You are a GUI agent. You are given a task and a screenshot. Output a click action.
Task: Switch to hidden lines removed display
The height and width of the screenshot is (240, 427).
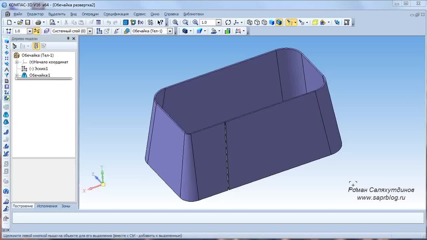pyautogui.click(x=257, y=22)
